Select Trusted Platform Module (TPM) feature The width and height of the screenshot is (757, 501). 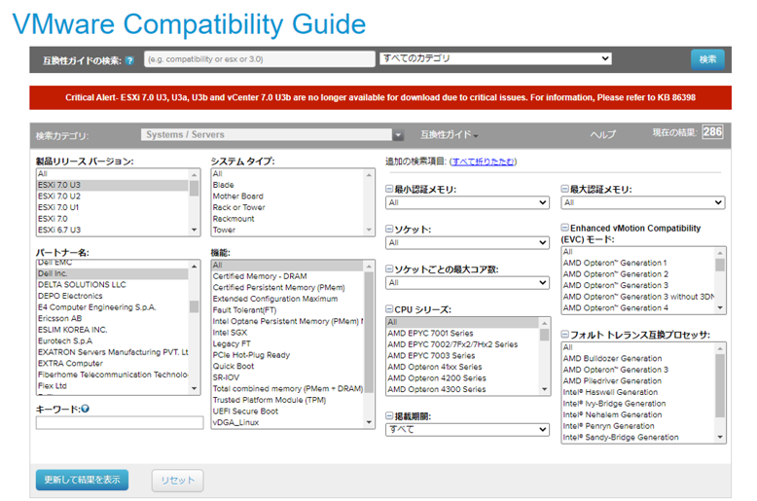288,400
